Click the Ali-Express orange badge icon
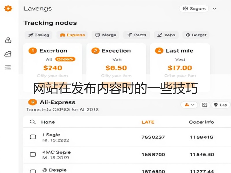 [x=32, y=102]
